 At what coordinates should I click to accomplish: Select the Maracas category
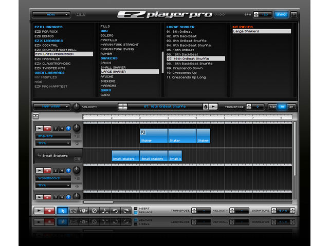(x=108, y=86)
